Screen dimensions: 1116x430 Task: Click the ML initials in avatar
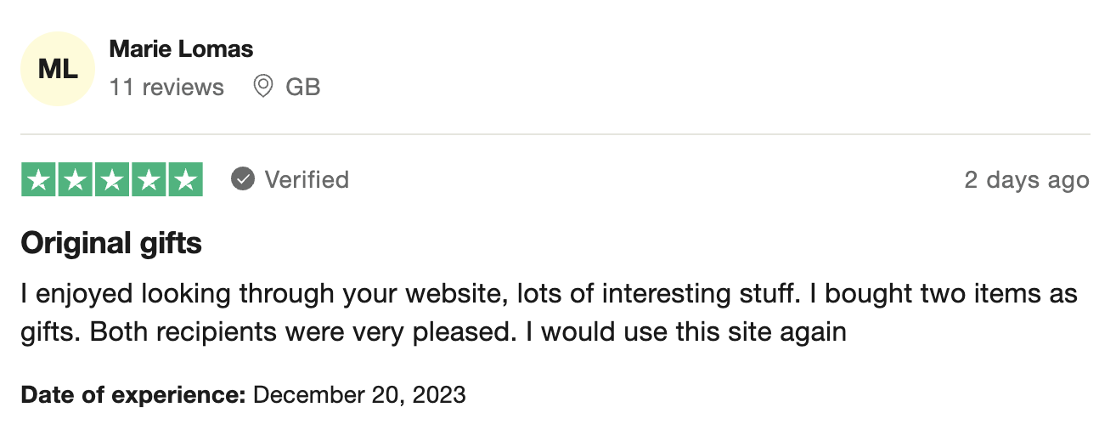click(x=58, y=70)
